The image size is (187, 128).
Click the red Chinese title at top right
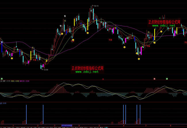(164, 22)
